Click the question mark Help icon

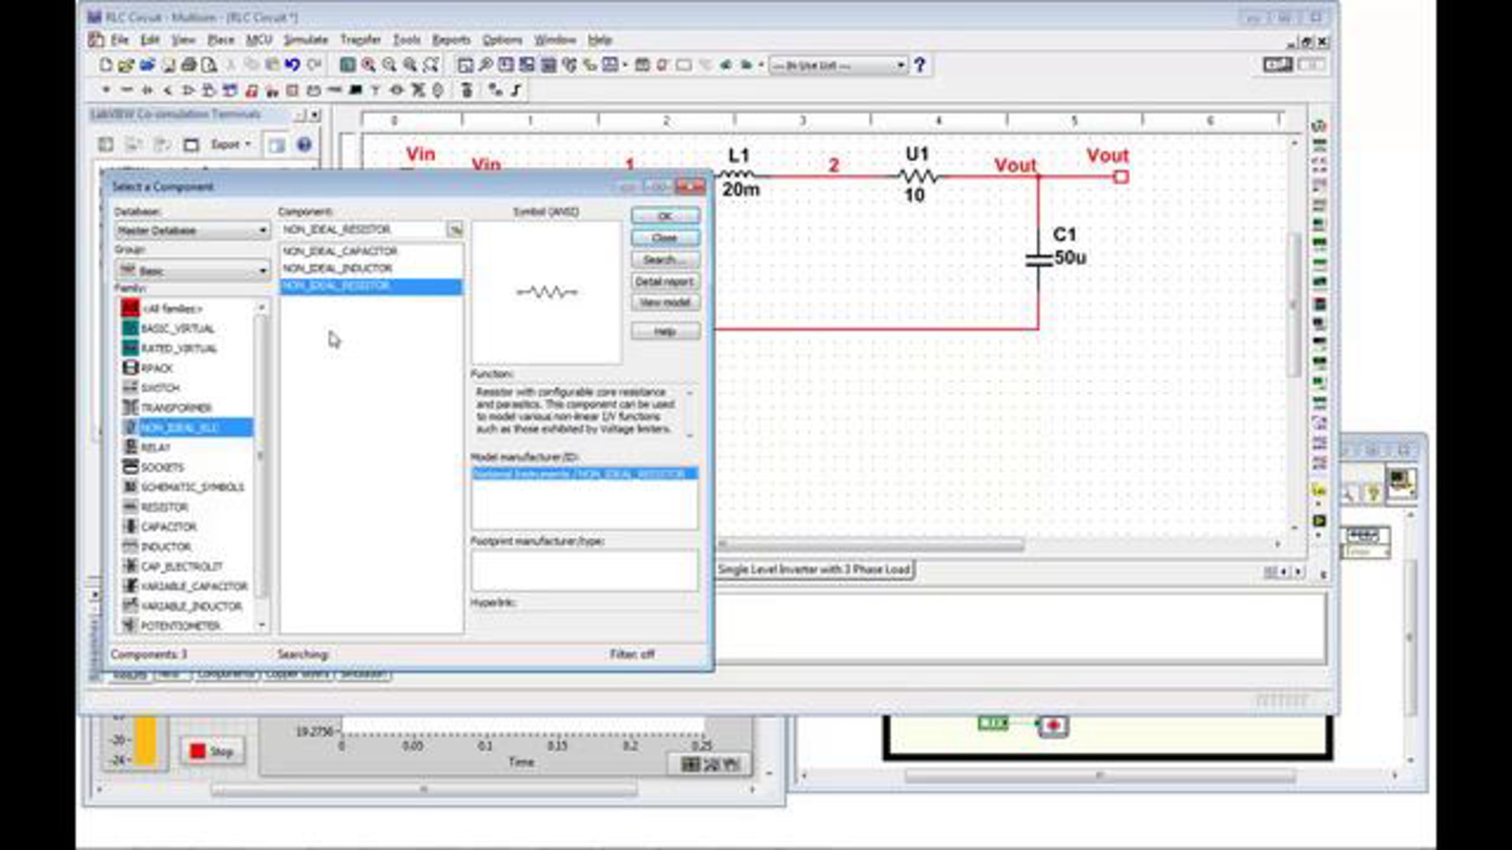tap(920, 65)
